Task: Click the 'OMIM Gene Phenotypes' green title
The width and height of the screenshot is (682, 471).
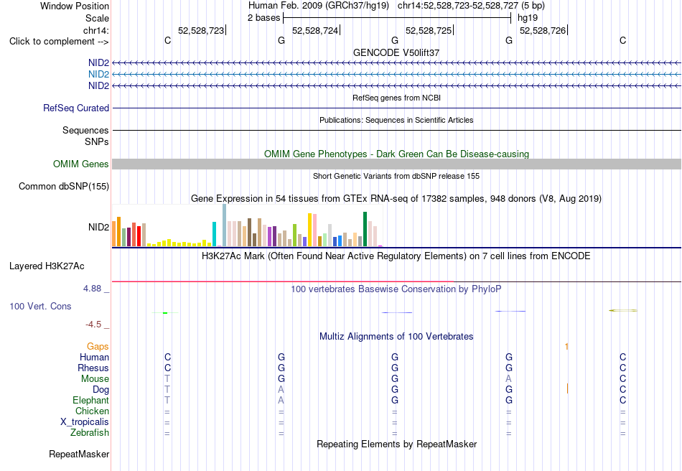Action: pyautogui.click(x=396, y=154)
